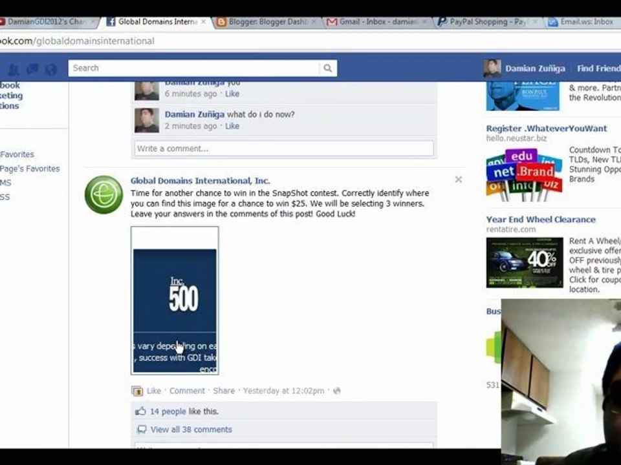Like the SnapShot contest post
Screen dimensions: 621x465
coord(154,391)
